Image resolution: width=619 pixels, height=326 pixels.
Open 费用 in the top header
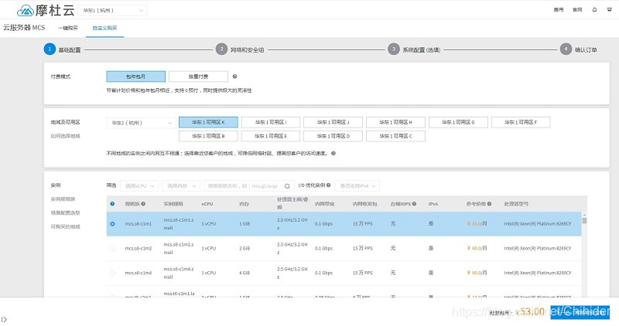(559, 10)
